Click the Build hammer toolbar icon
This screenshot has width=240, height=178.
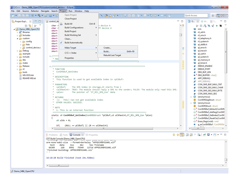(x=39, y=16)
